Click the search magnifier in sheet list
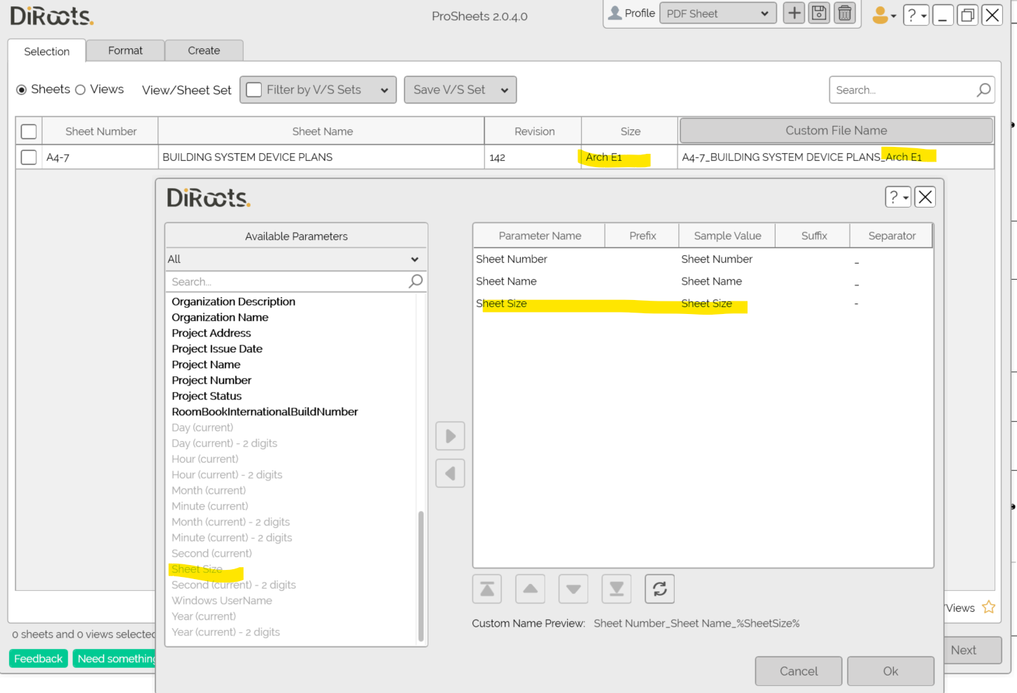Viewport: 1017px width, 693px height. 983,90
